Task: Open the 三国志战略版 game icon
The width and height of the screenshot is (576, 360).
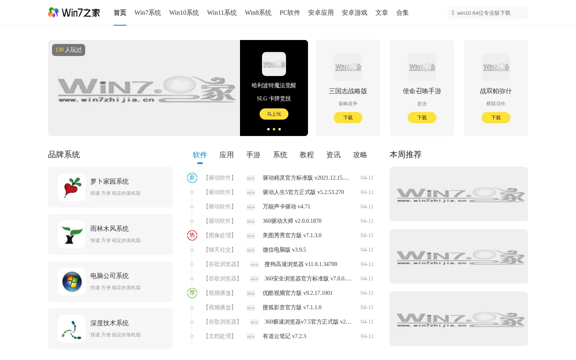Action: [x=348, y=67]
